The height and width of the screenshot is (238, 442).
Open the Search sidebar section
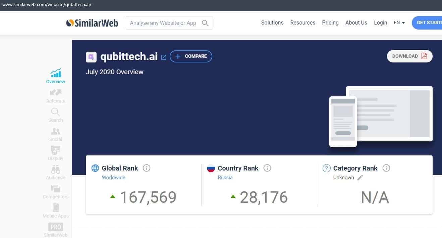pos(56,115)
